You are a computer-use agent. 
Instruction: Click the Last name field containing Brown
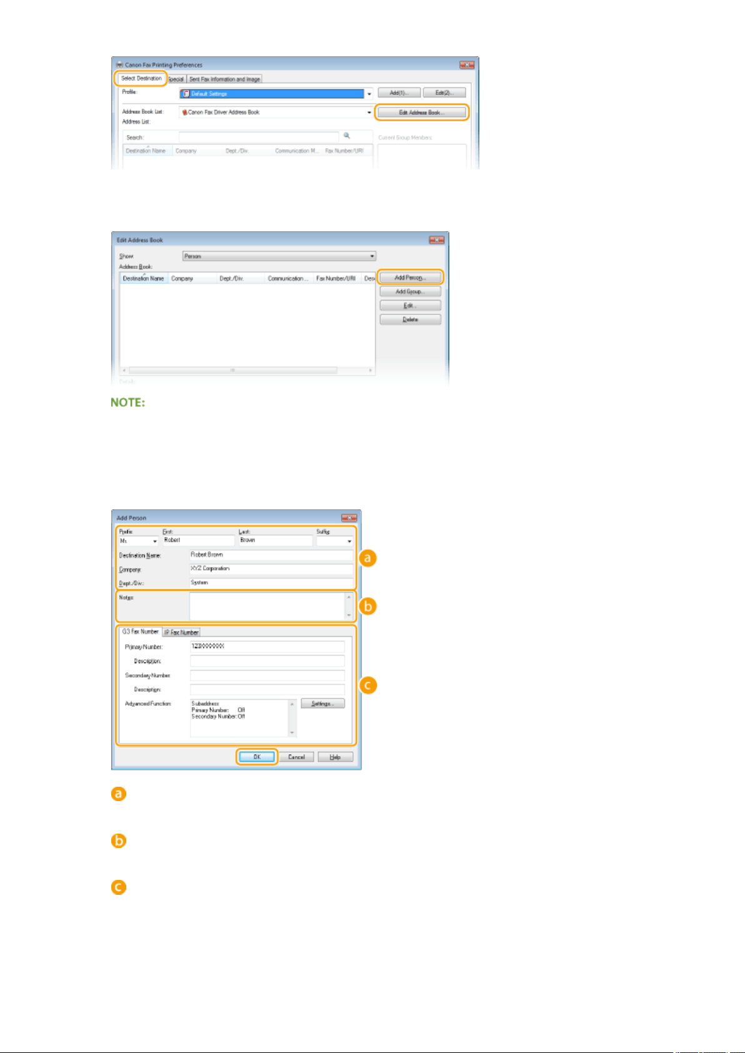click(x=275, y=541)
